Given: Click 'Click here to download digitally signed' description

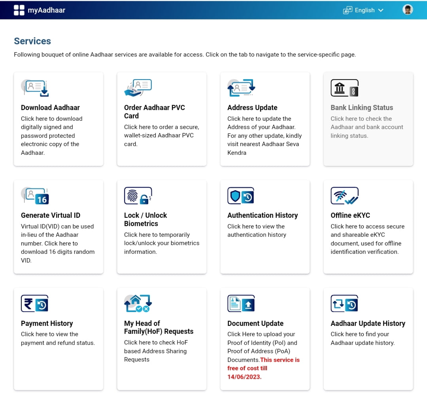Looking at the screenshot, I should click(52, 135).
